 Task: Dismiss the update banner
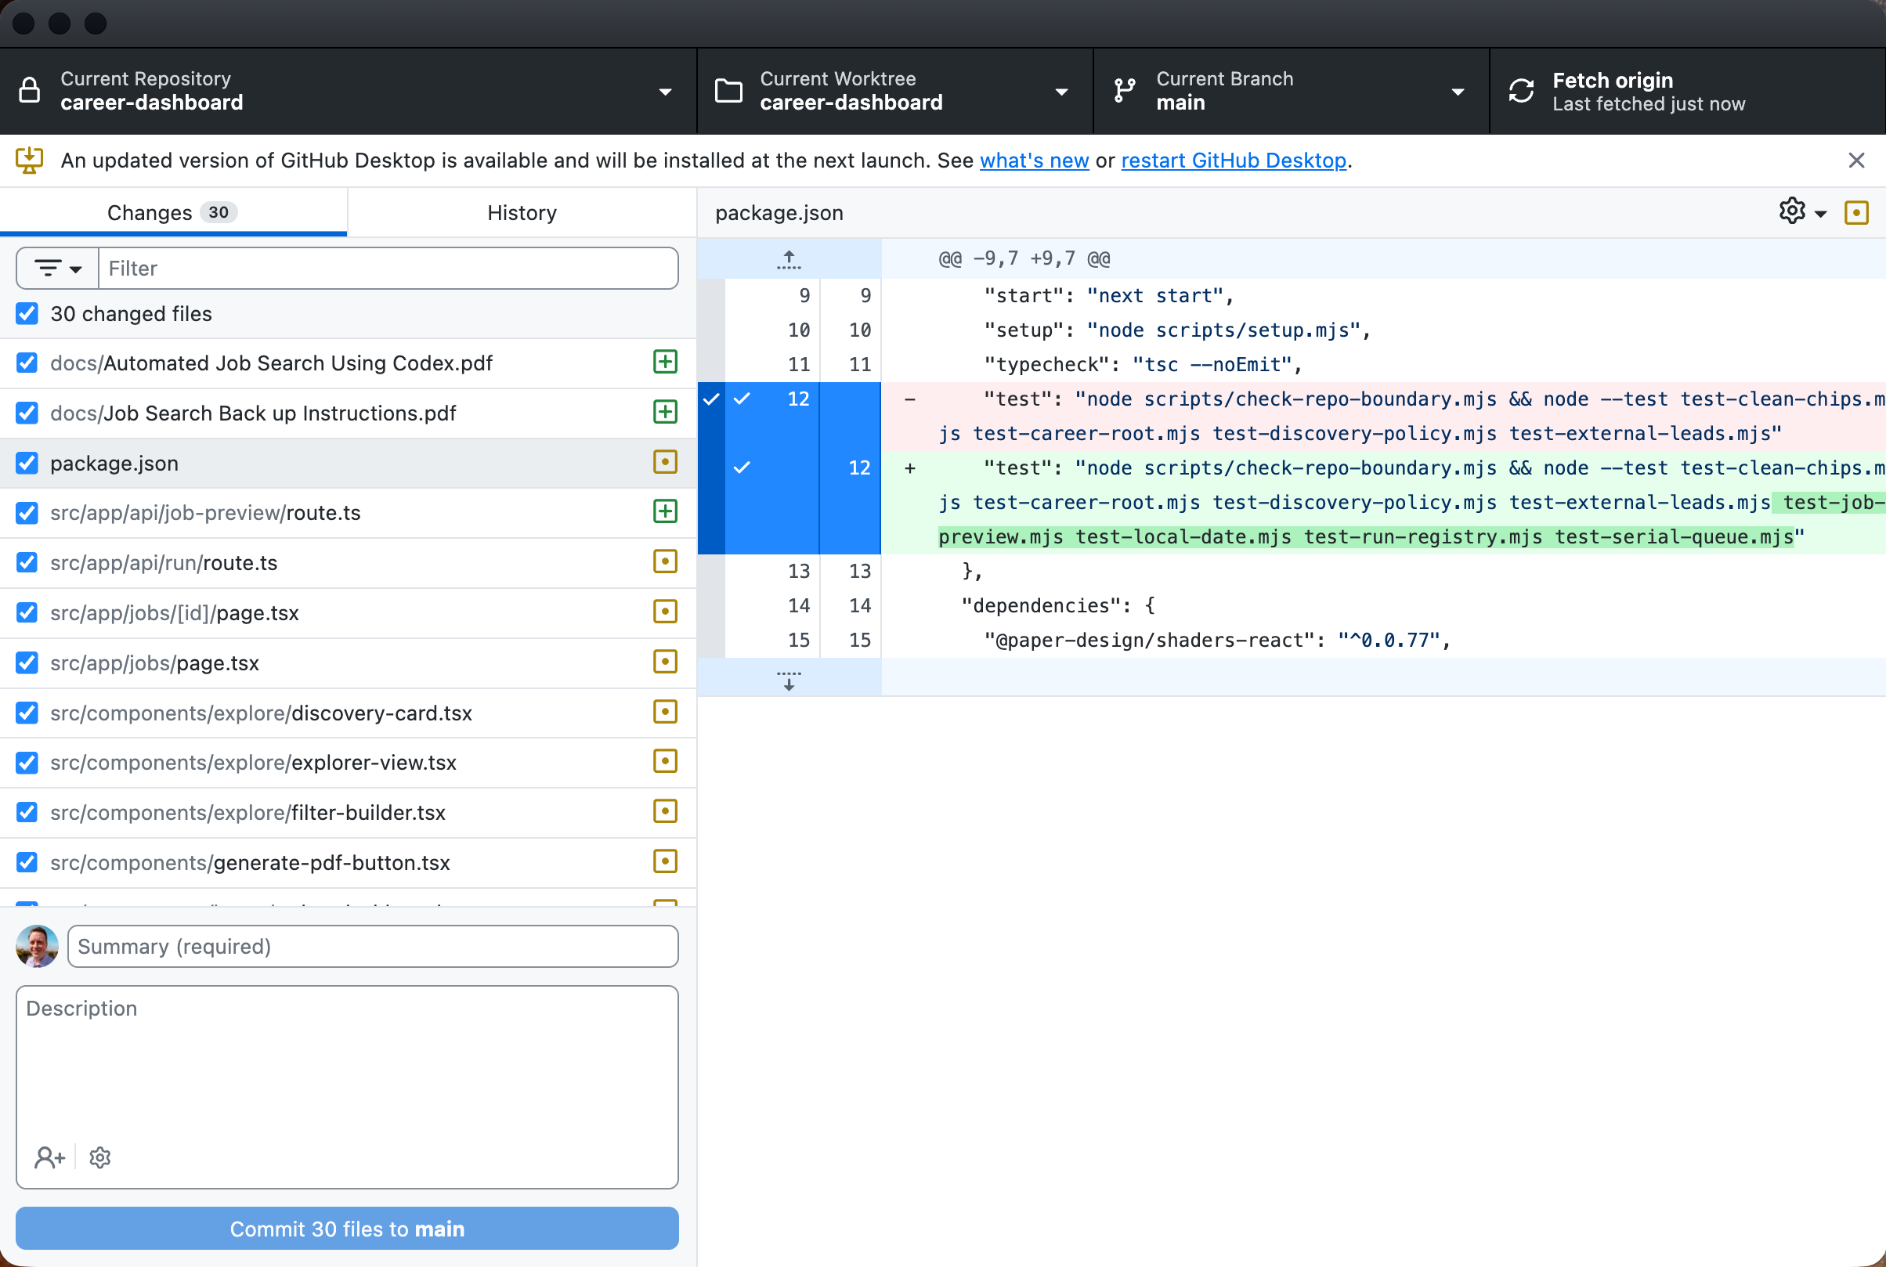(1856, 160)
